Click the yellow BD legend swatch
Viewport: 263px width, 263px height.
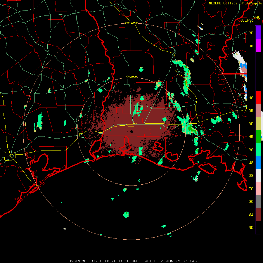coord(258,124)
